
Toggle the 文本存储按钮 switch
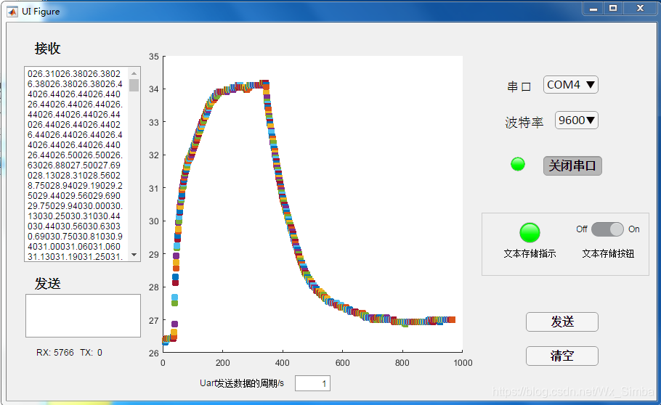click(x=607, y=229)
